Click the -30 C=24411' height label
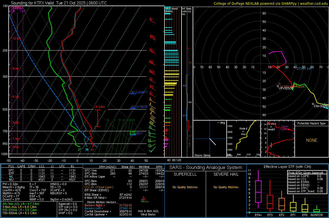Viewport: 329px width, 218px height. click(139, 92)
